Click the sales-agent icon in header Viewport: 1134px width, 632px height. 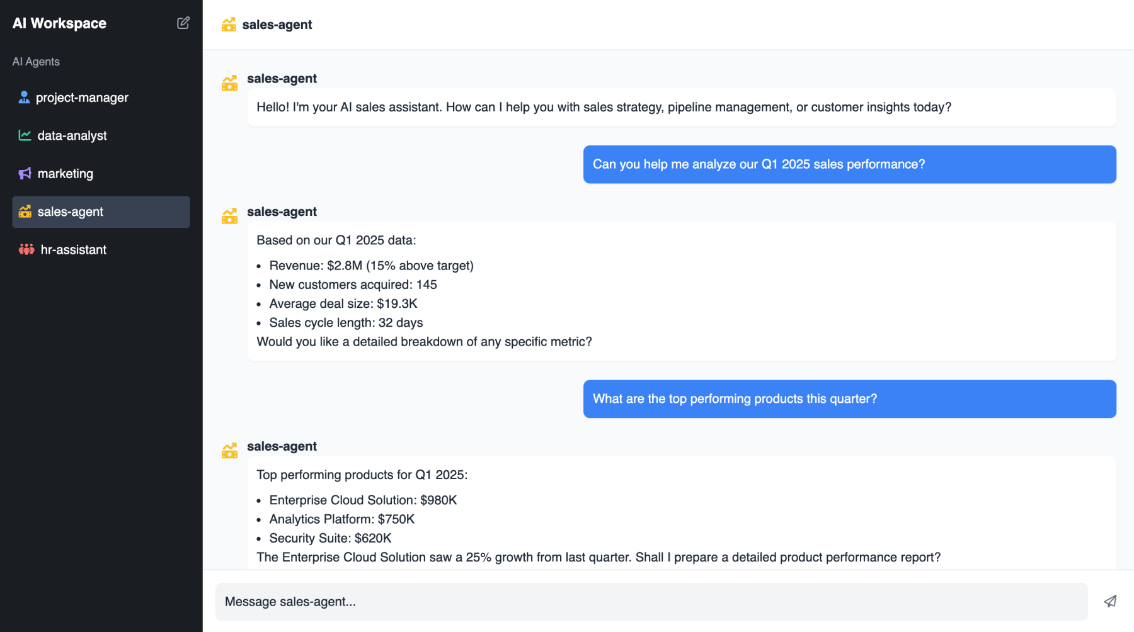point(229,25)
